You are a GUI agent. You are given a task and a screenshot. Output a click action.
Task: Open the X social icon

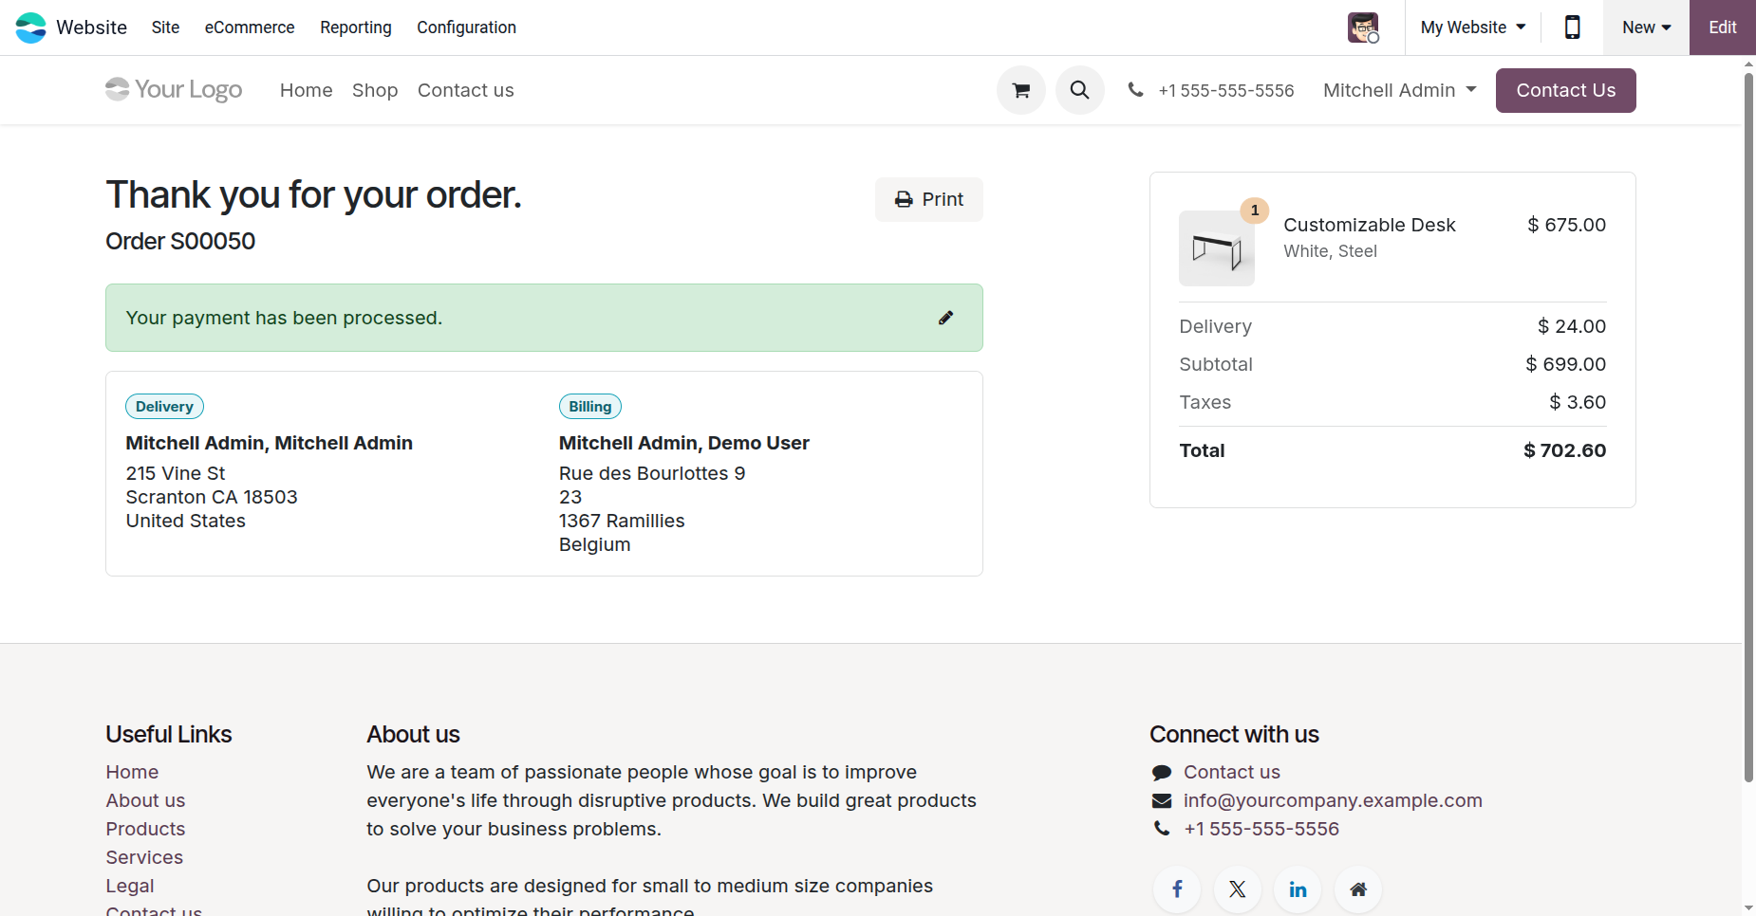click(x=1238, y=889)
